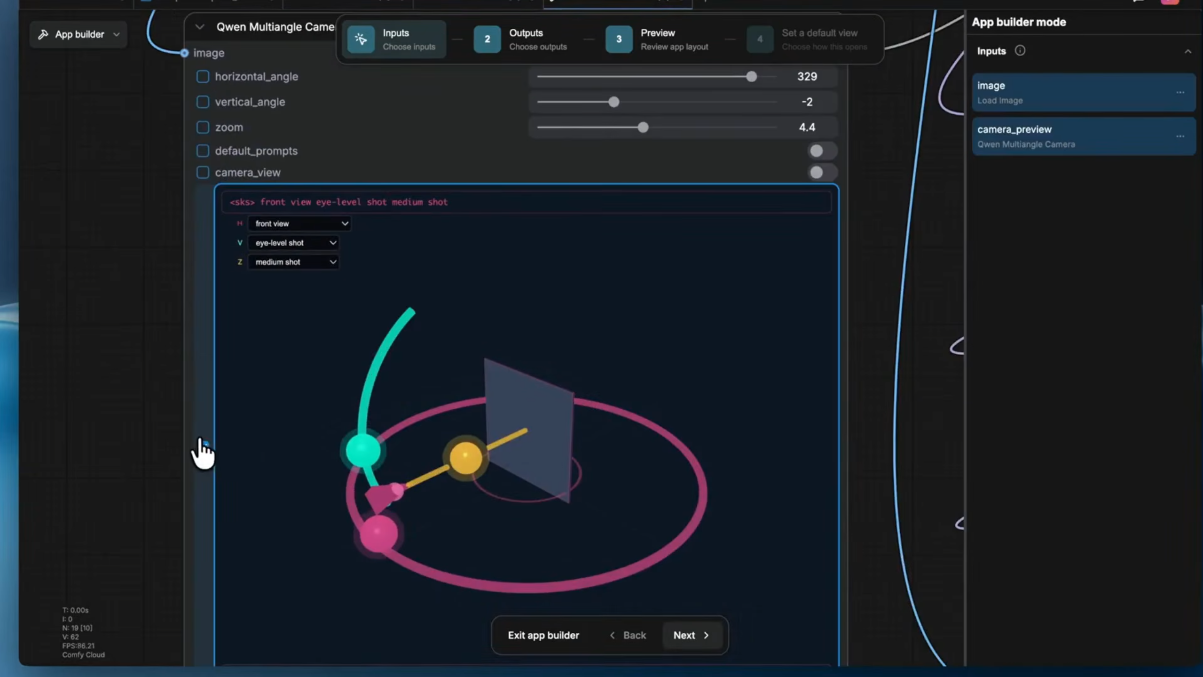
Task: Click Exit app builder
Action: tap(543, 635)
